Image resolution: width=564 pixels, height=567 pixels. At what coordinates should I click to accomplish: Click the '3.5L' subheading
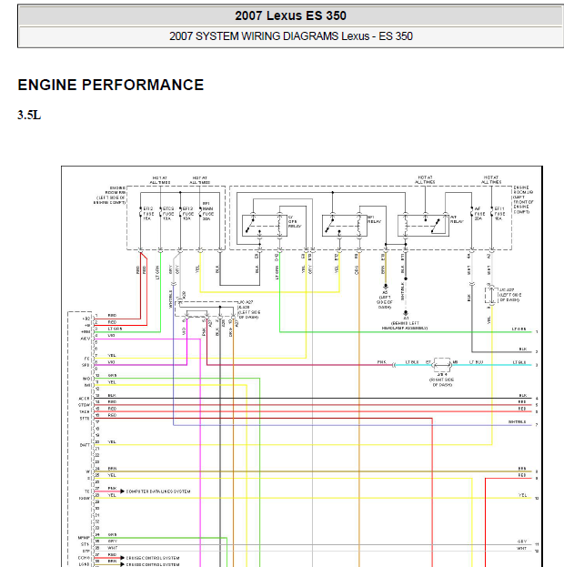point(29,115)
